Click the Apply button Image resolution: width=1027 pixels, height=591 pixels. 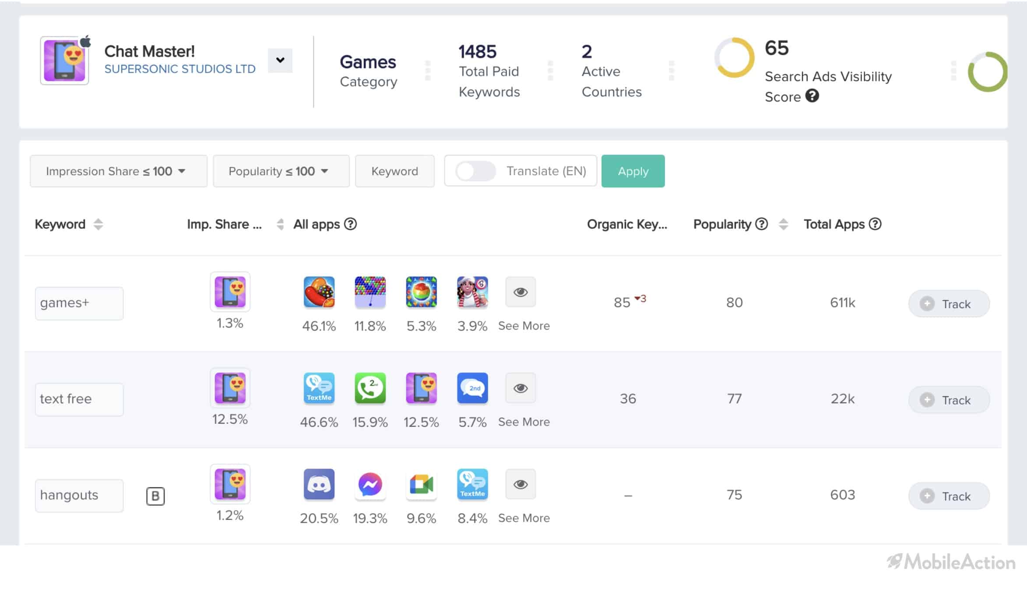pyautogui.click(x=633, y=171)
